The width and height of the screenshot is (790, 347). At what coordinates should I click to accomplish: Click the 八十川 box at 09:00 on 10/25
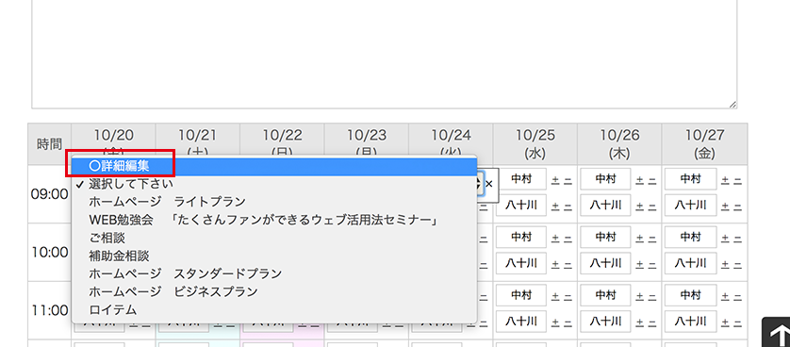pyautogui.click(x=521, y=206)
